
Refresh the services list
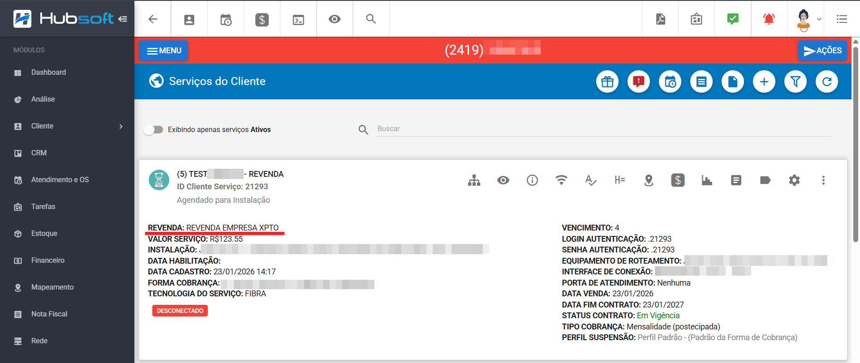[827, 81]
